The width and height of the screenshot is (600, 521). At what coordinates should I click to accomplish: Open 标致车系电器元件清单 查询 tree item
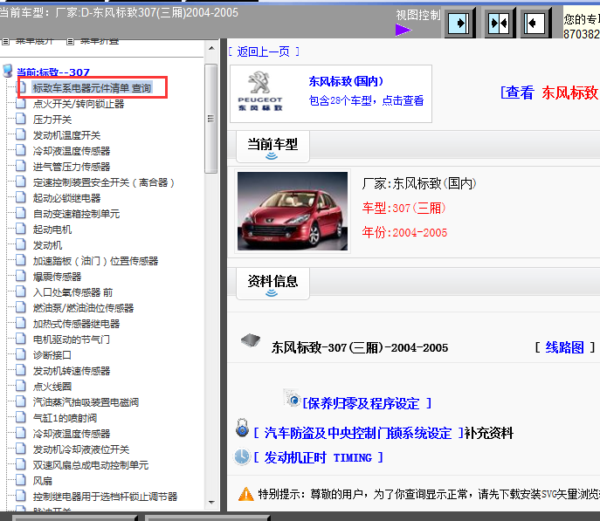(x=92, y=88)
